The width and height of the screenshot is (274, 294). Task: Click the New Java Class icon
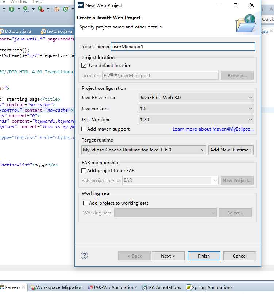(66, 9)
